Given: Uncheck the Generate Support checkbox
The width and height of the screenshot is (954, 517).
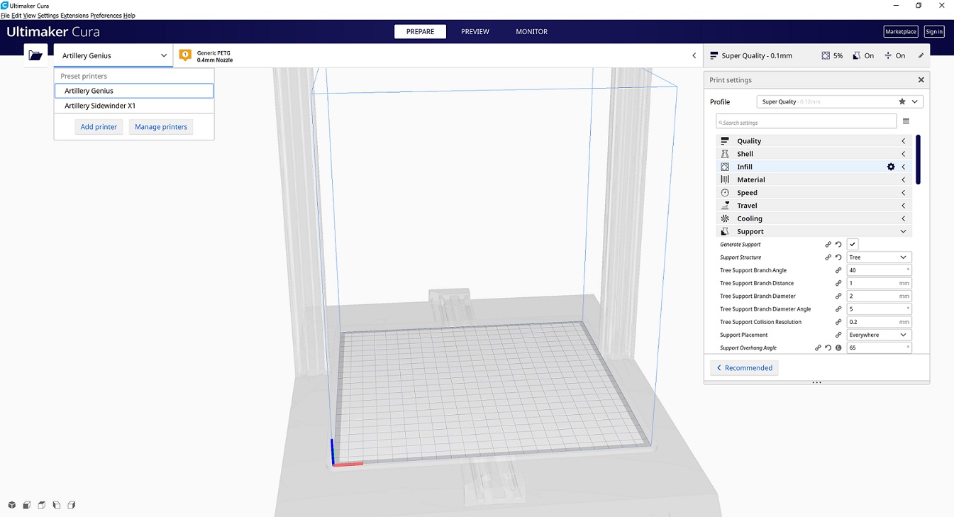Looking at the screenshot, I should coord(853,245).
